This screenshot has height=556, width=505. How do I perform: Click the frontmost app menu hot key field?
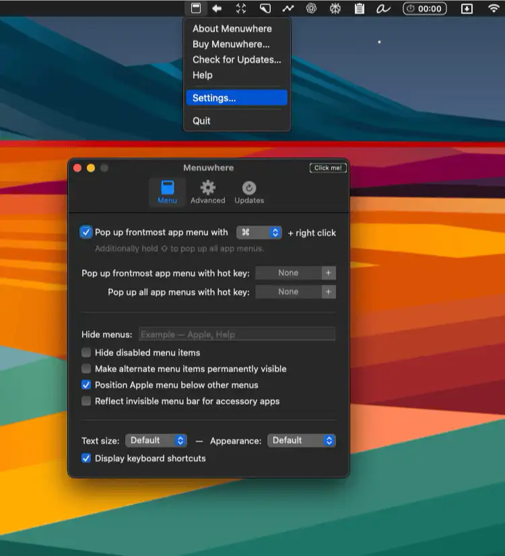click(288, 273)
